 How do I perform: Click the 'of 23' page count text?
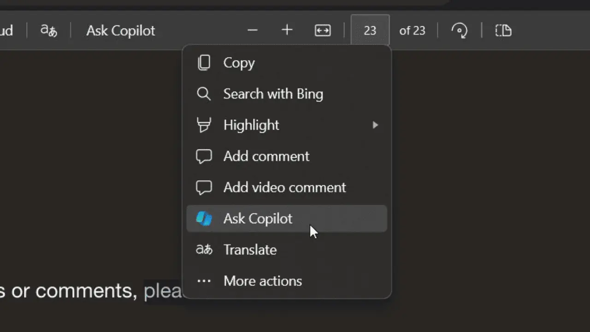tap(412, 30)
